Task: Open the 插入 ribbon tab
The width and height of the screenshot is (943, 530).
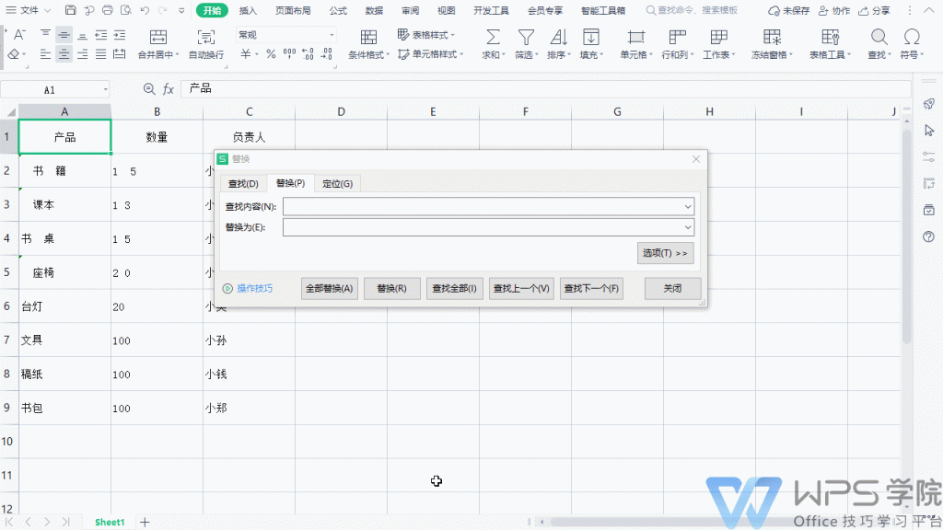Action: pos(248,11)
